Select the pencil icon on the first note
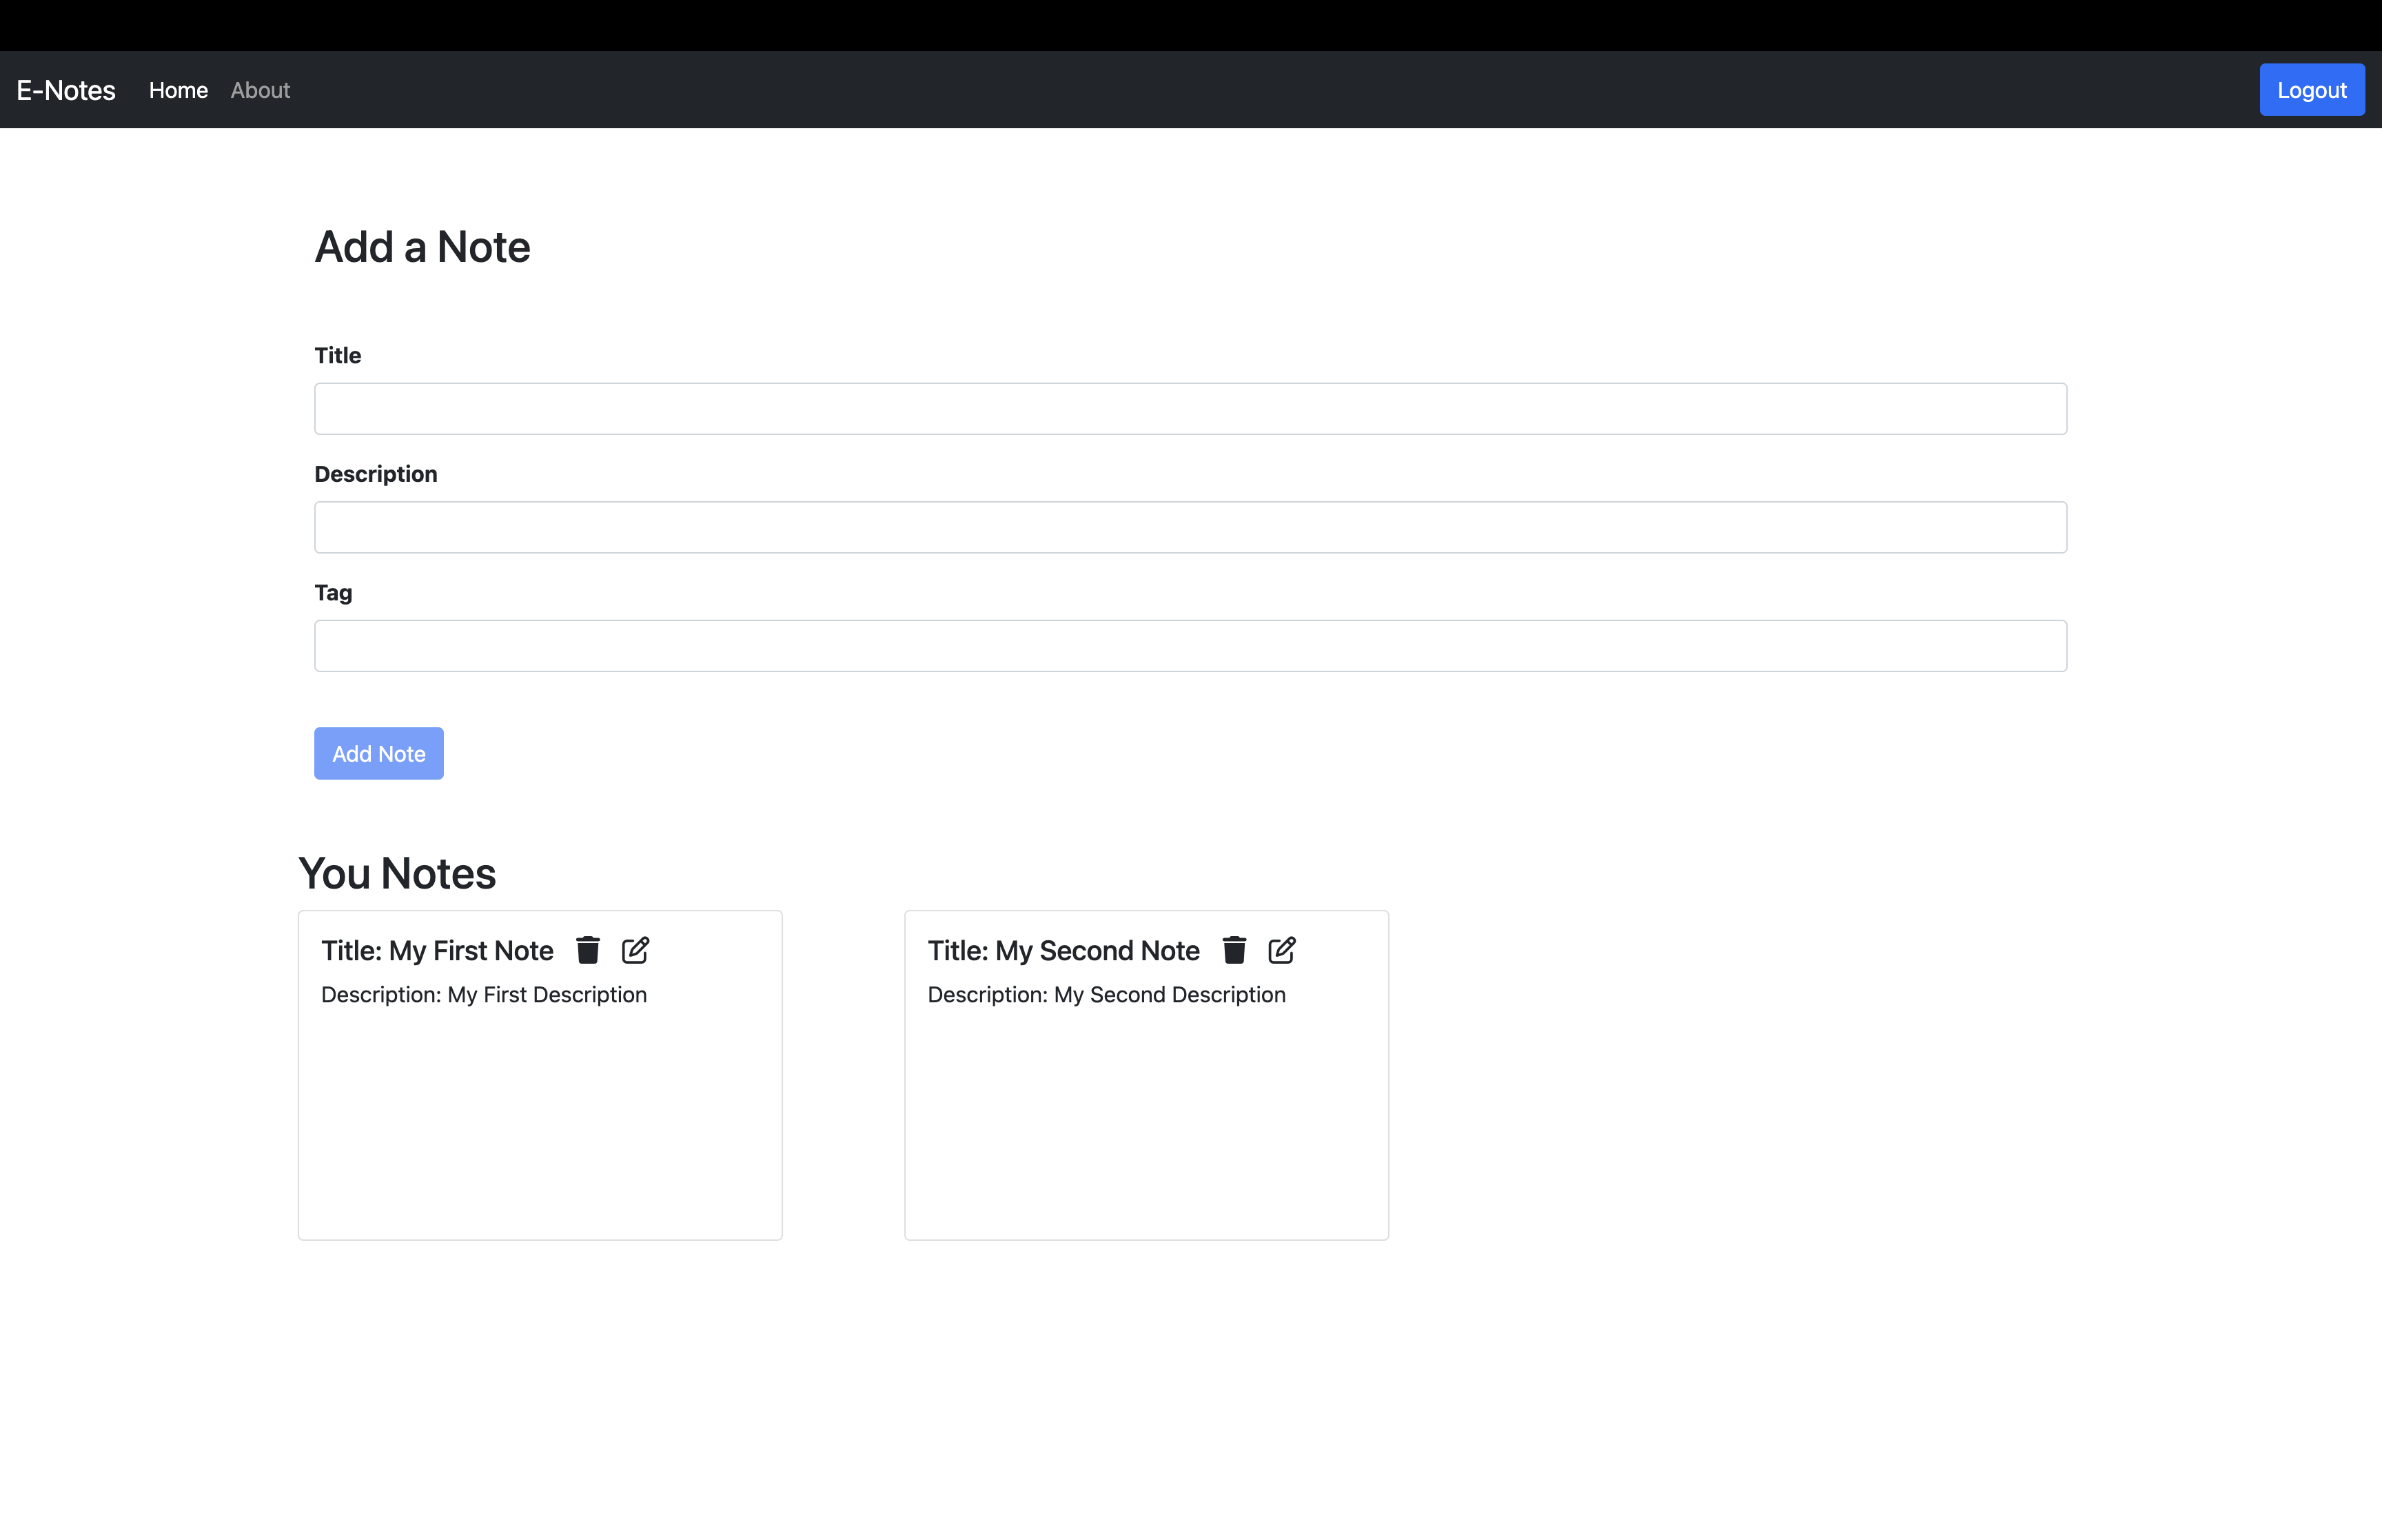 635,950
